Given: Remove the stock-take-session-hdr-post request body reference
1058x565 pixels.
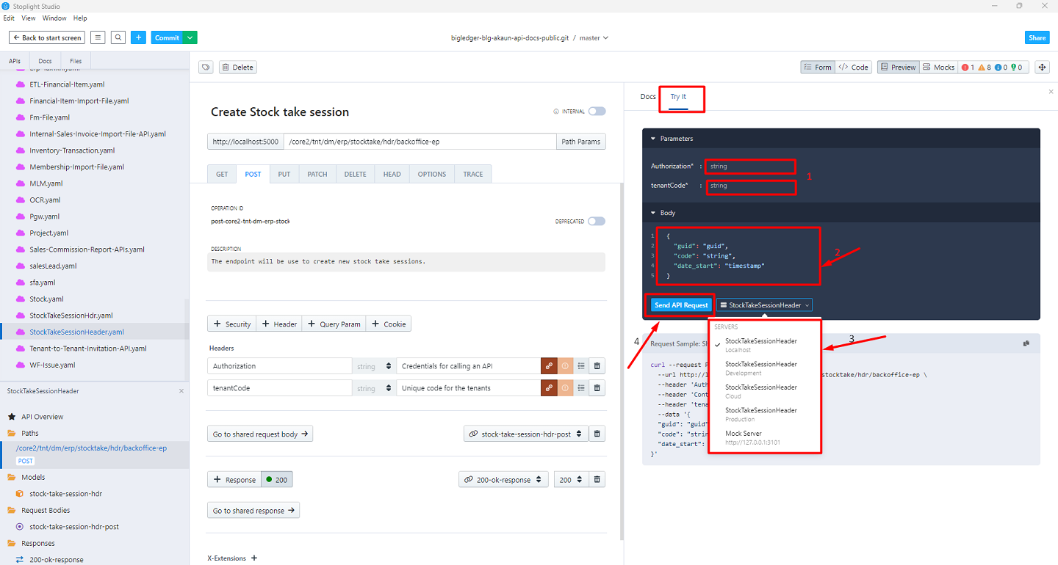Looking at the screenshot, I should [597, 434].
